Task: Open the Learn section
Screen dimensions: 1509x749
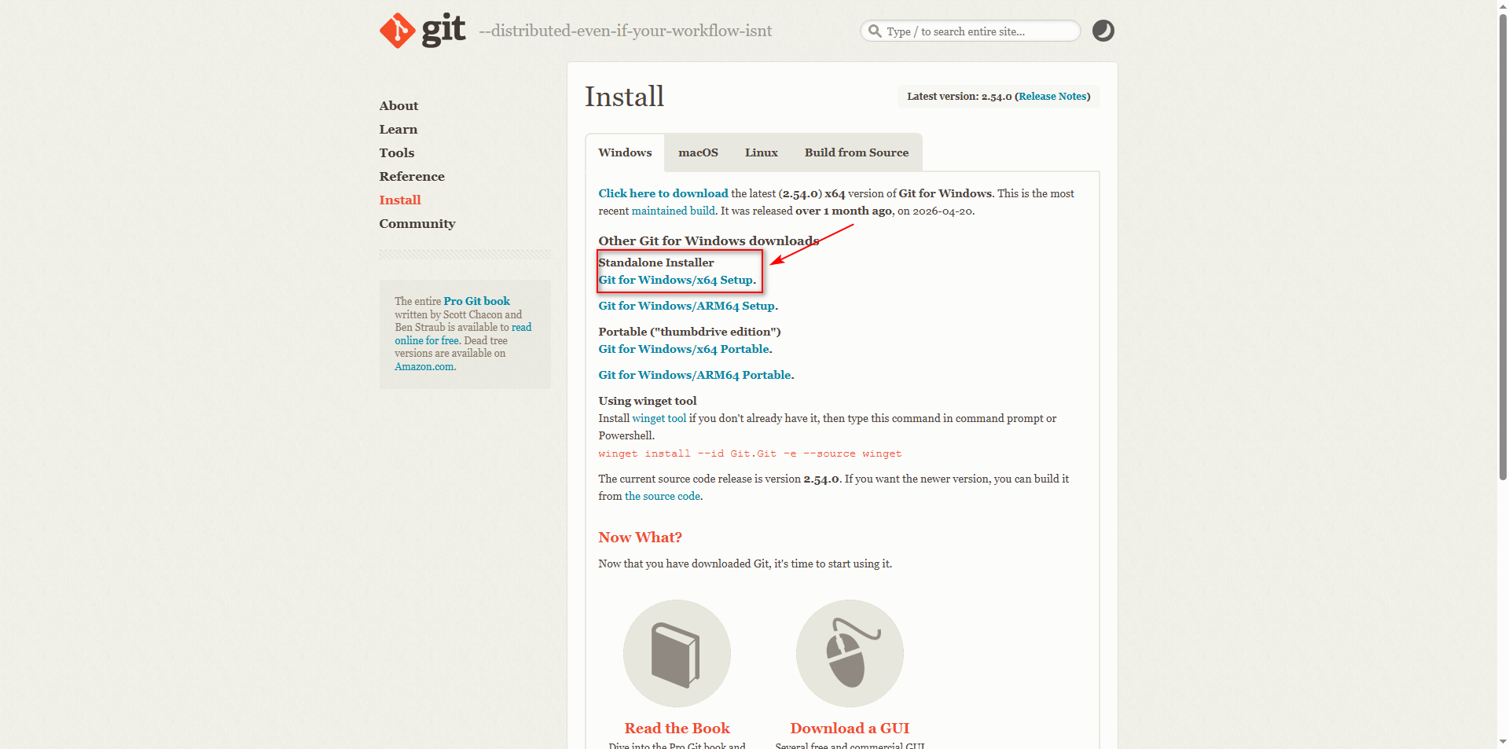Action: [398, 130]
